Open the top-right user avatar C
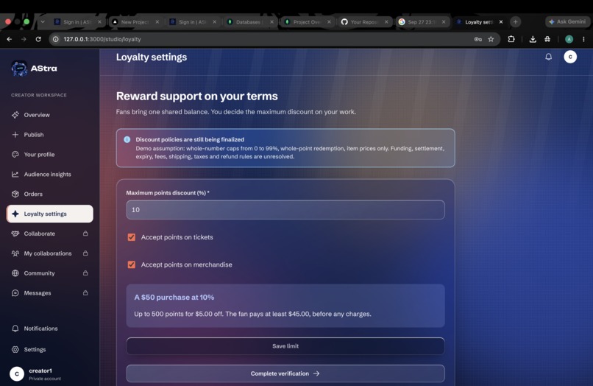The height and width of the screenshot is (386, 593). (x=570, y=57)
